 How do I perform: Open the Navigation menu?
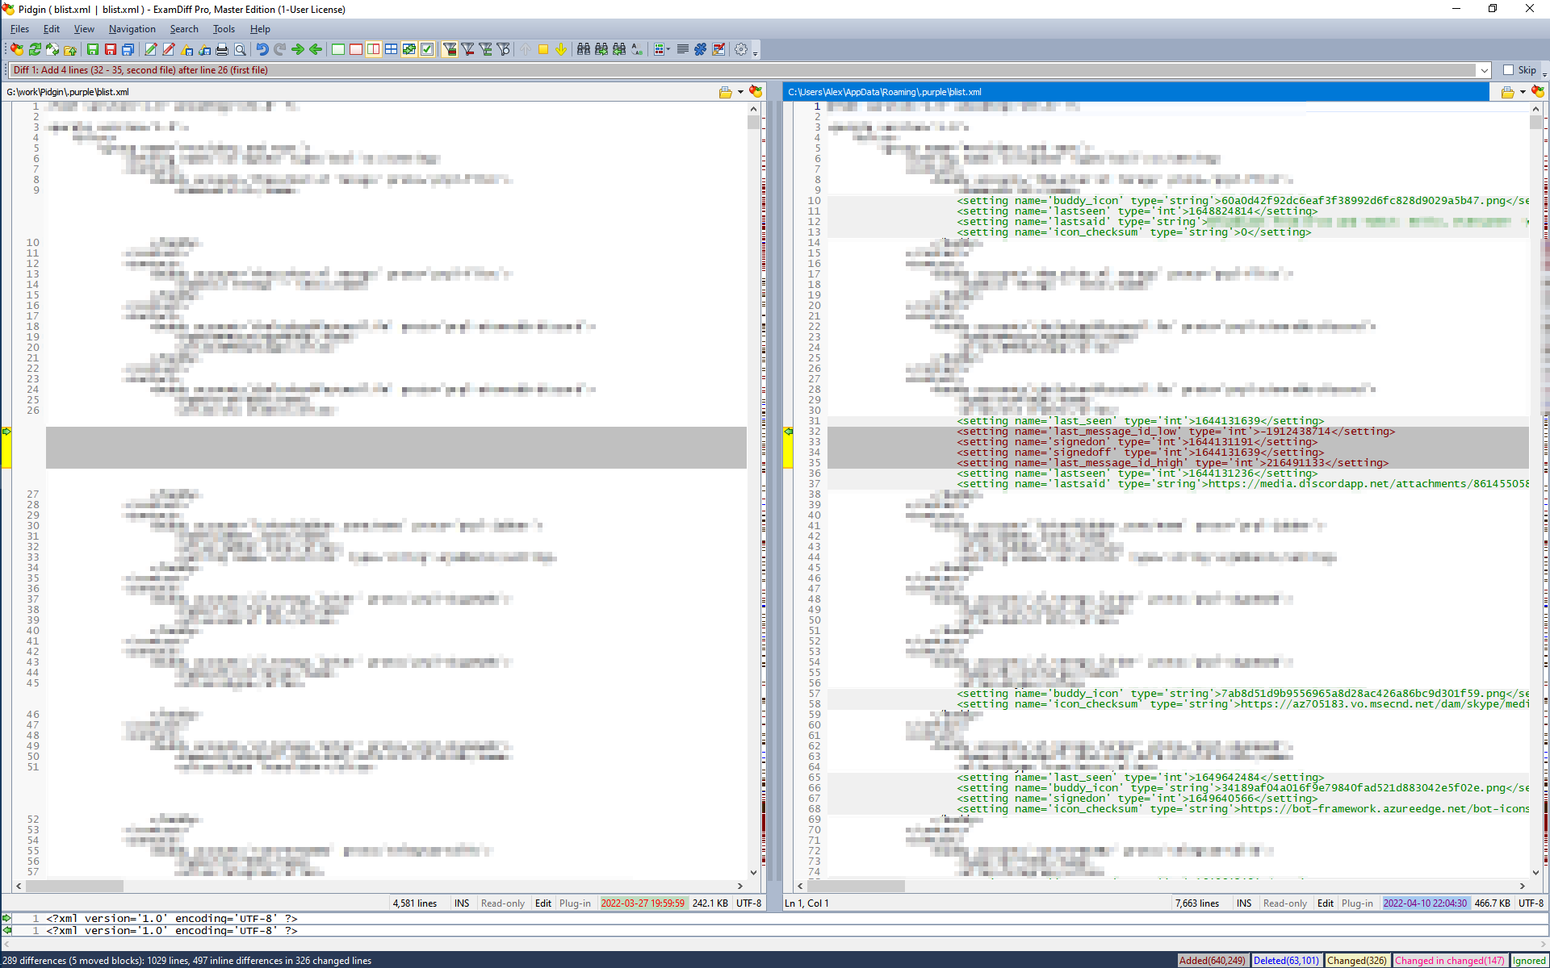132,29
